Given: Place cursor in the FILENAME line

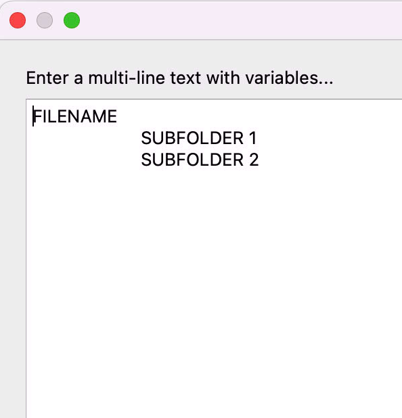Looking at the screenshot, I should pyautogui.click(x=75, y=116).
